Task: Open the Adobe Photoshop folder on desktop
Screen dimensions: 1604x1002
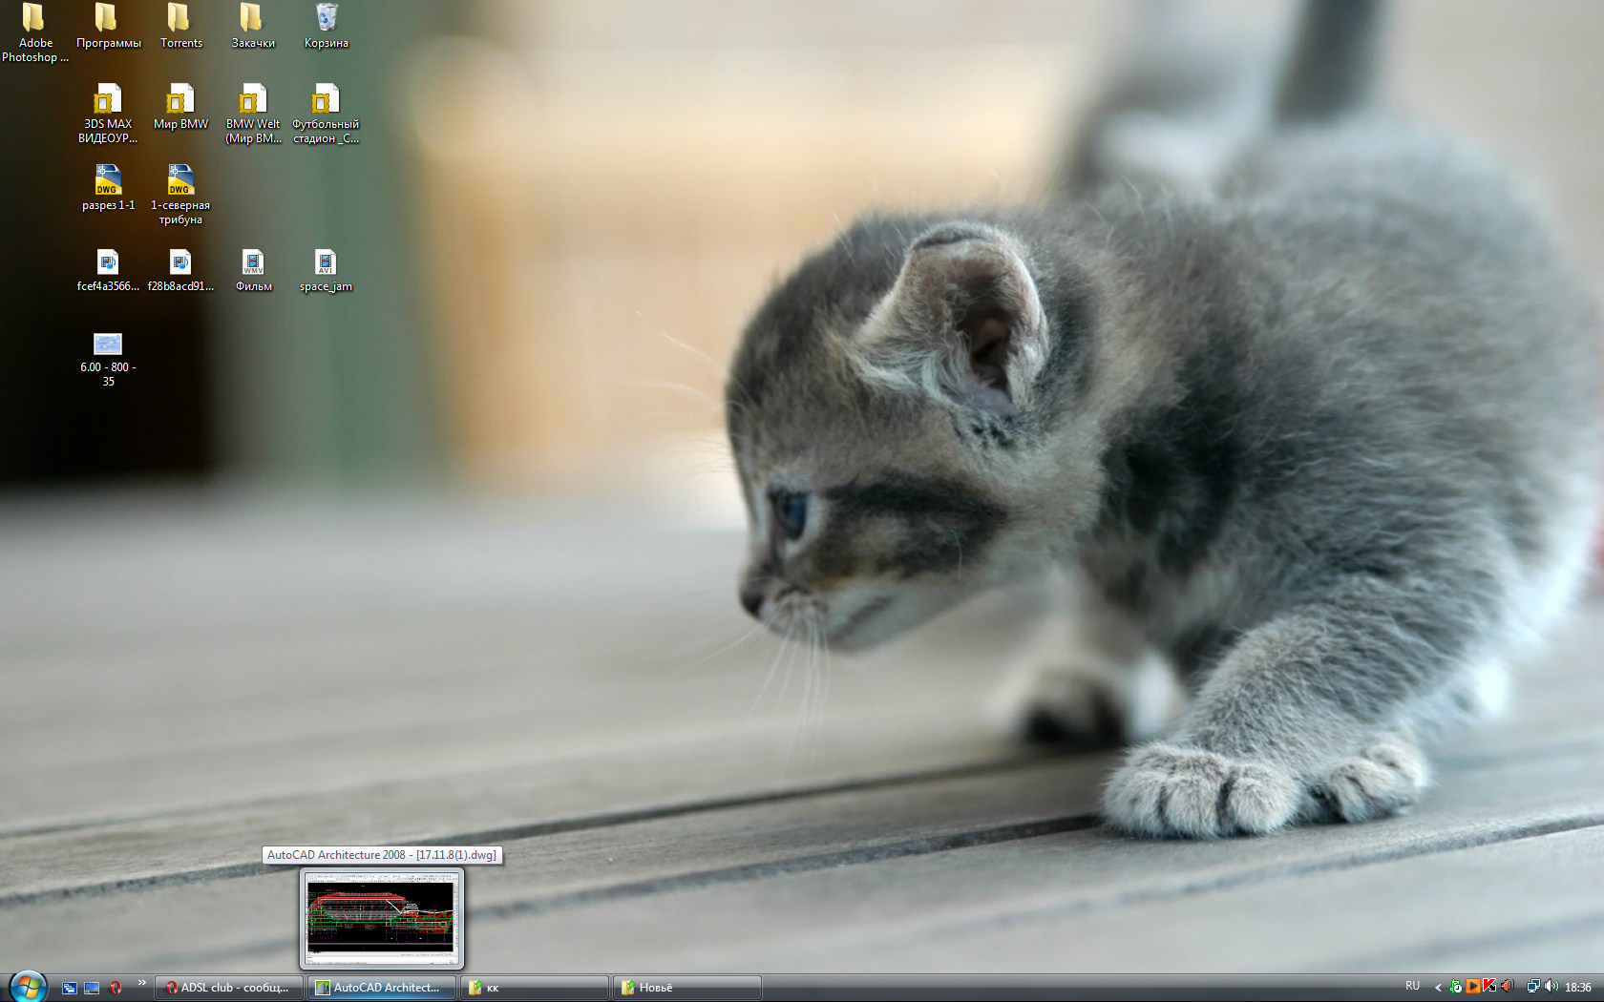Action: point(35,19)
